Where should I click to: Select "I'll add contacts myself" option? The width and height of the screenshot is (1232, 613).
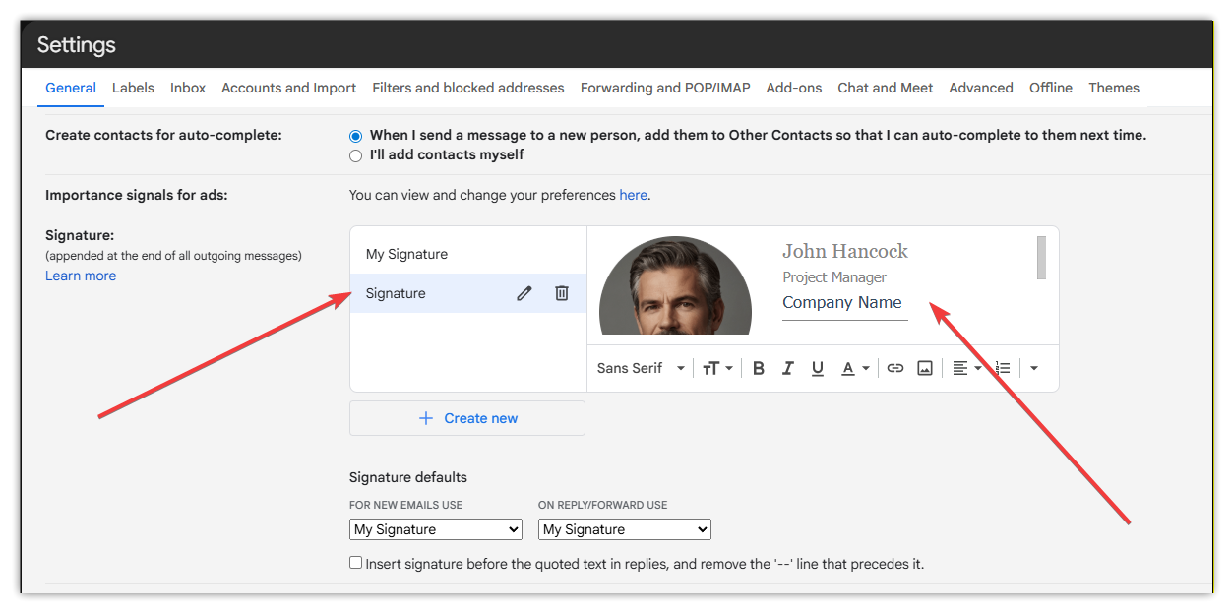[x=356, y=155]
